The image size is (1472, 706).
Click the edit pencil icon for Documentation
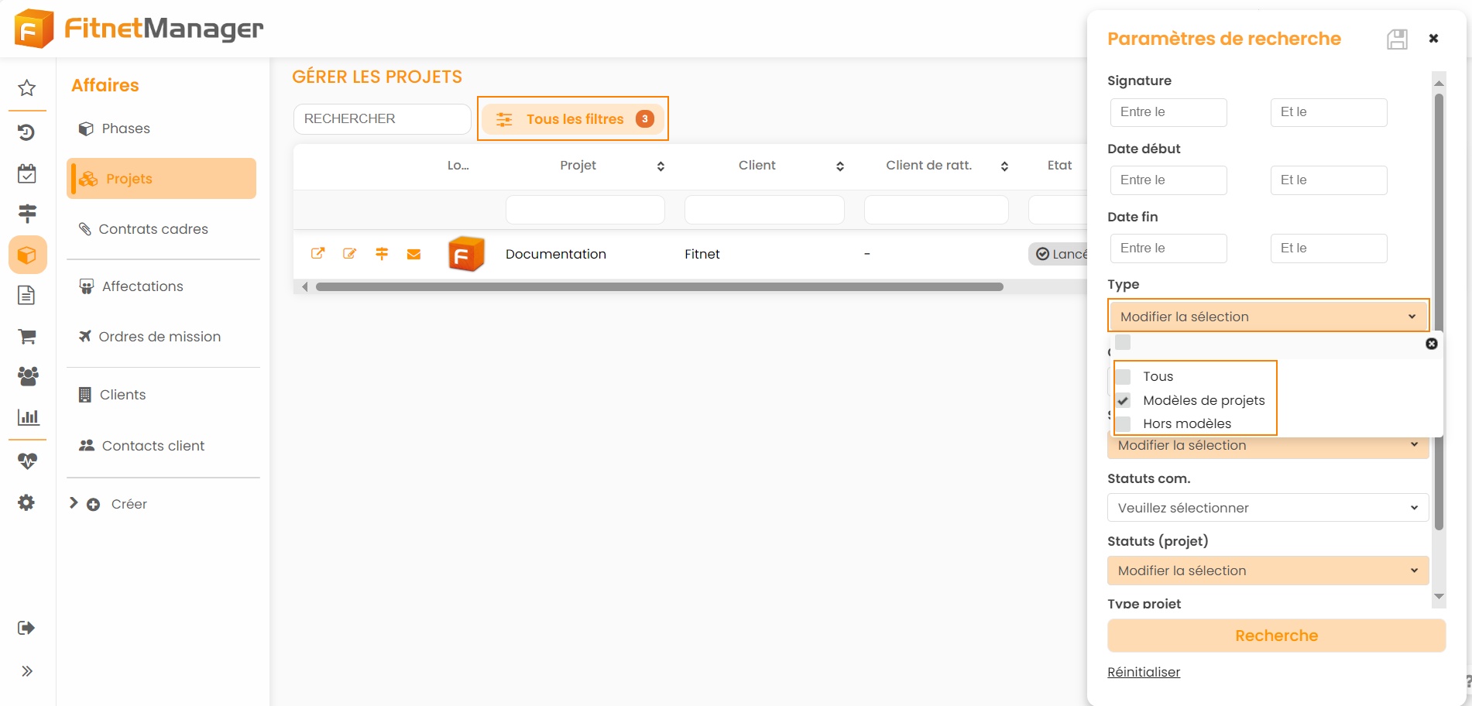[x=350, y=254]
